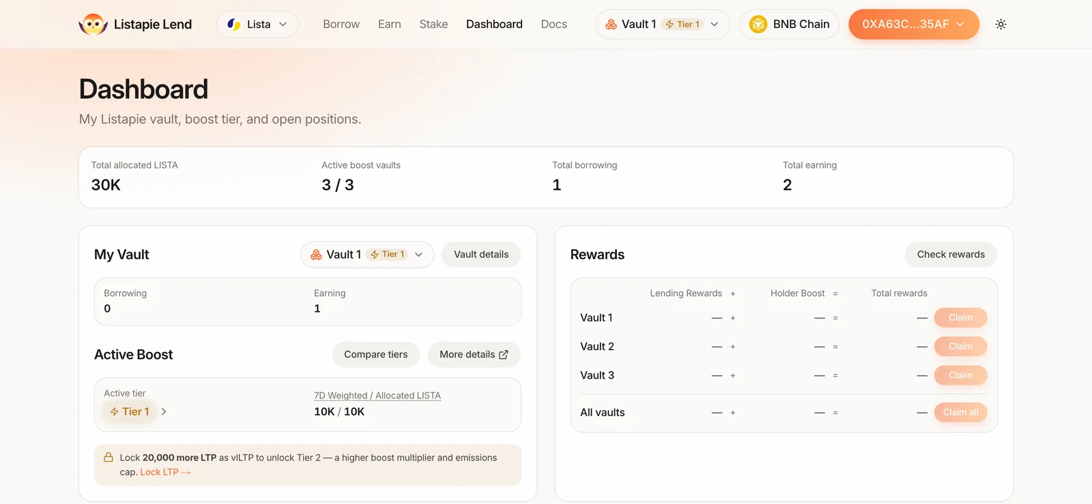The height and width of the screenshot is (504, 1092).
Task: Click the 7D Weighted / Allocated LISTA label
Action: pos(377,396)
